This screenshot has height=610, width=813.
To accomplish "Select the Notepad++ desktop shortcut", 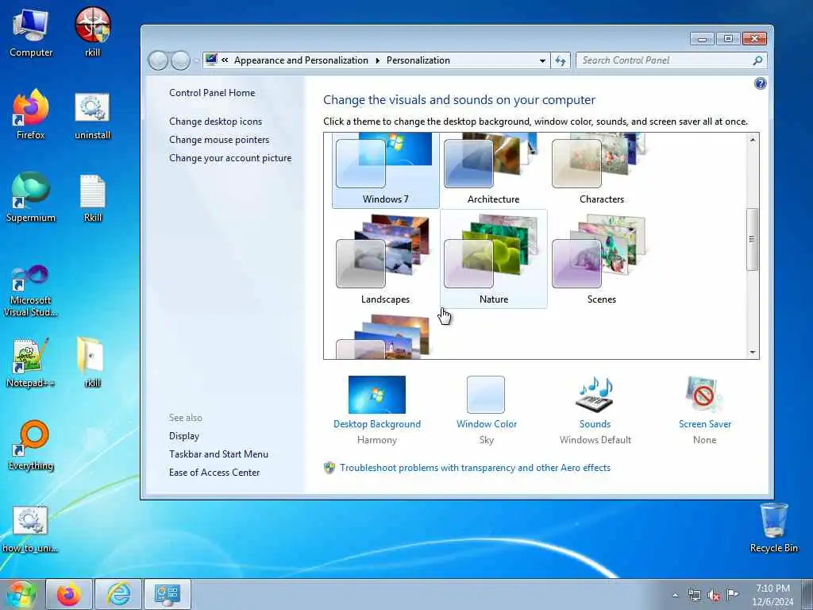I will pos(31,362).
